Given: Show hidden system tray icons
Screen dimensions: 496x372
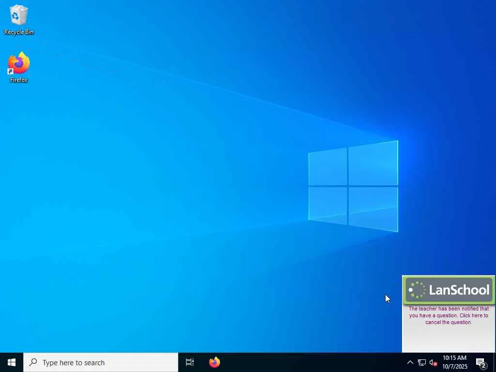Looking at the screenshot, I should 410,362.
